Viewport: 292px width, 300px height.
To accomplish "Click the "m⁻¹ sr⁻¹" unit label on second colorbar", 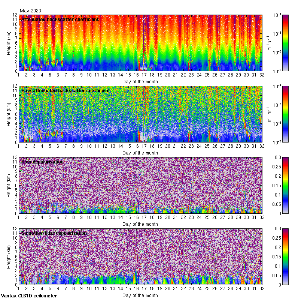I will [x=269, y=114].
